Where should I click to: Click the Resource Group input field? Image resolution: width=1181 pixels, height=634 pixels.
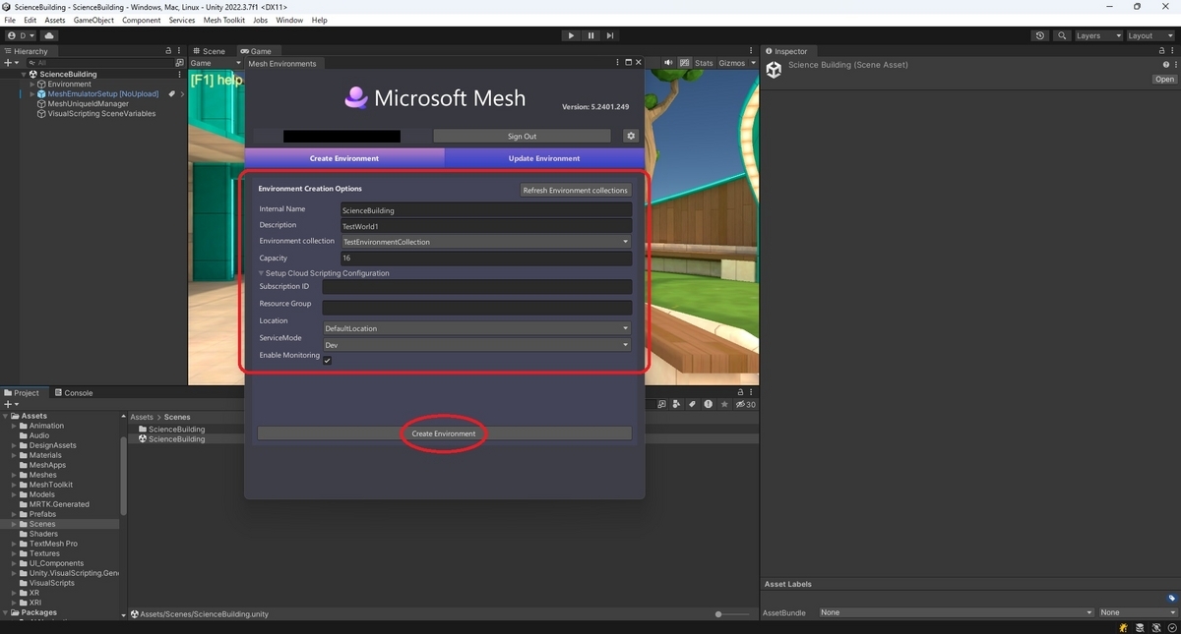[477, 308]
